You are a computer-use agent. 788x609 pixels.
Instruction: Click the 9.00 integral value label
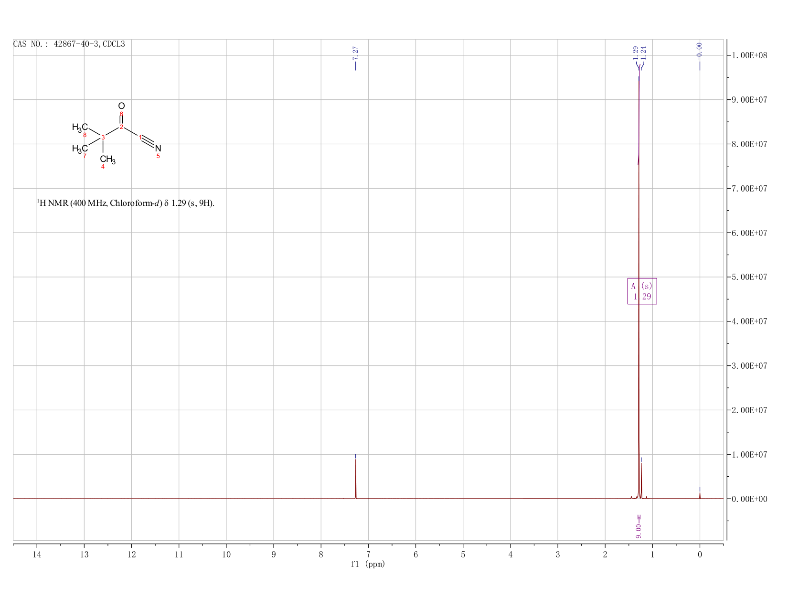click(x=639, y=530)
